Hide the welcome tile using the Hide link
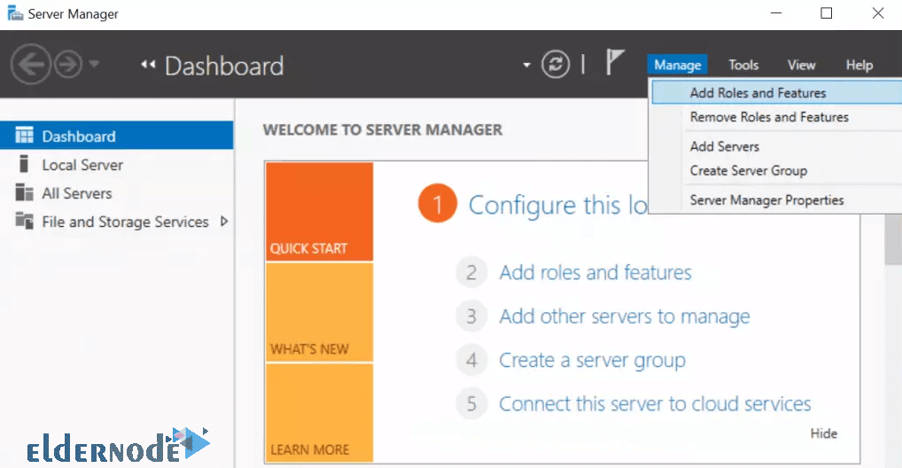 (x=824, y=433)
